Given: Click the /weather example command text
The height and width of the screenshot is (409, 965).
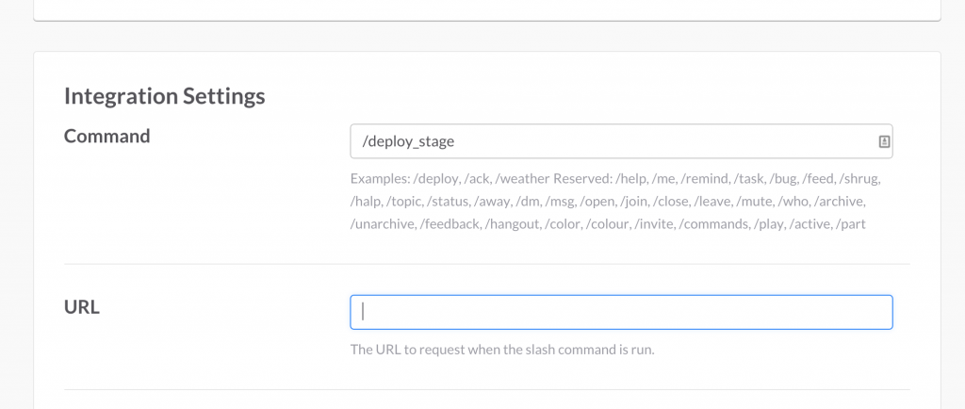Looking at the screenshot, I should point(522,179).
